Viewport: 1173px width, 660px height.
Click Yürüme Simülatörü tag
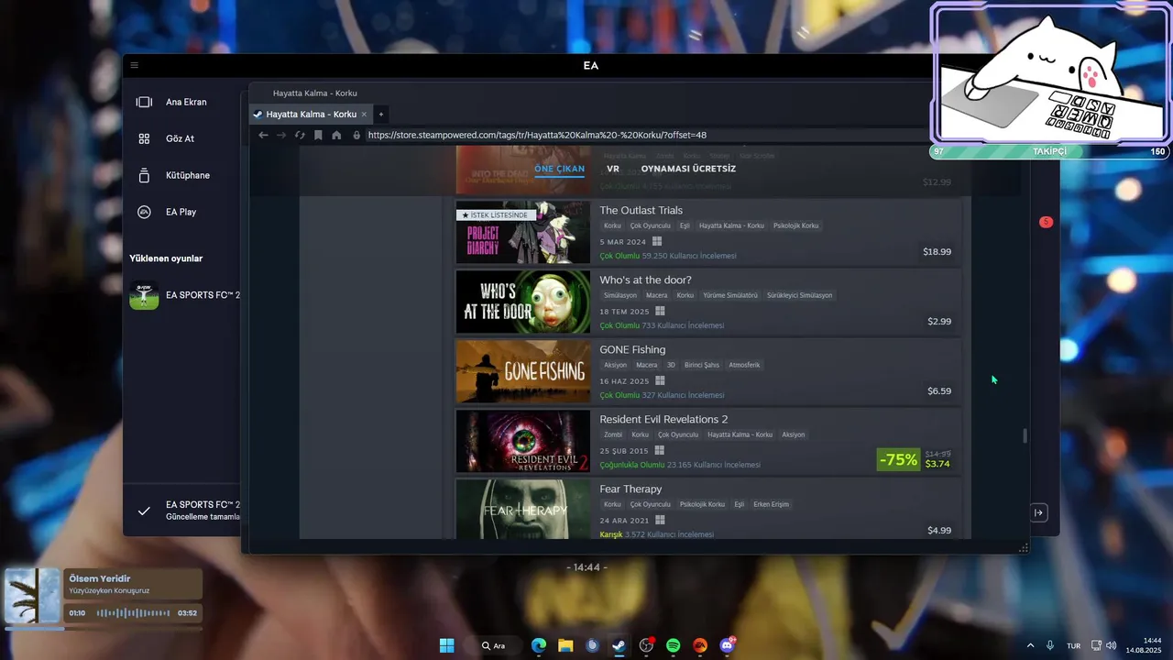tap(730, 295)
